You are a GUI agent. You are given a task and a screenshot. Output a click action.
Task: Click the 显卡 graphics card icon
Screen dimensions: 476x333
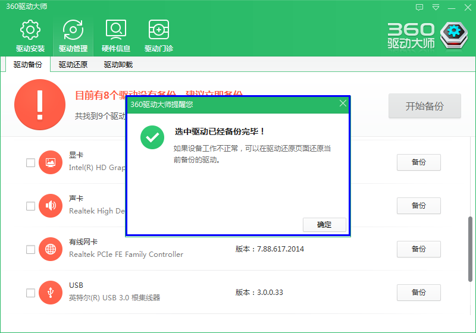(x=51, y=162)
